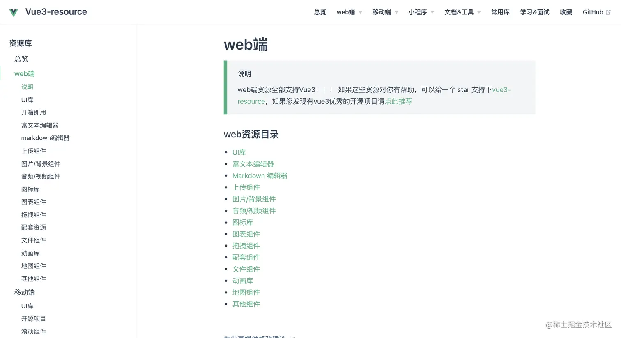Open 拖拽组件 link in the directory list
621x338 pixels.
click(246, 246)
